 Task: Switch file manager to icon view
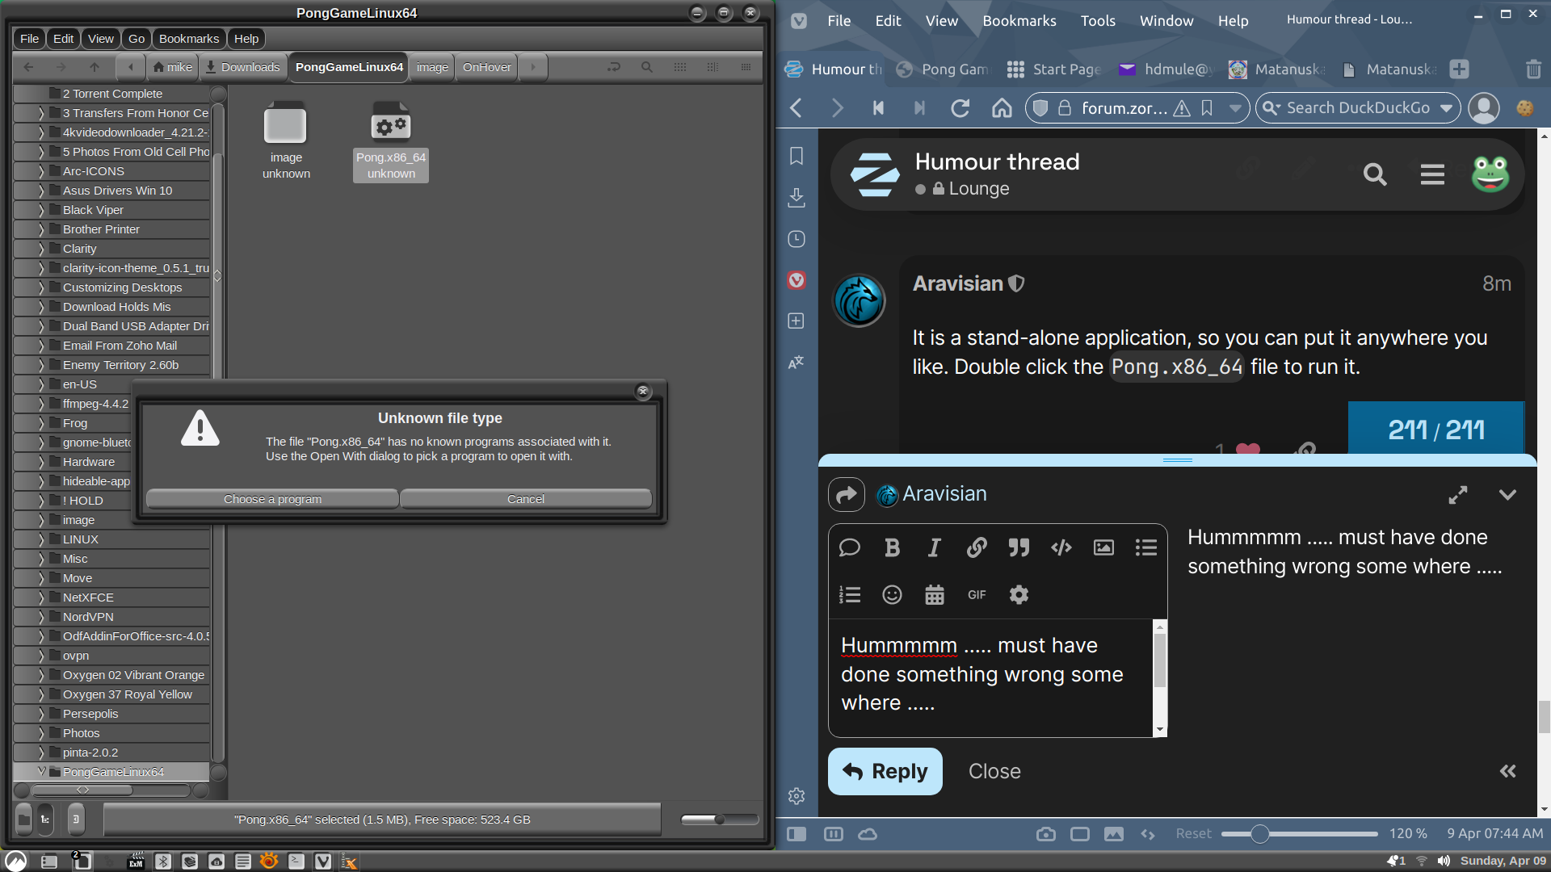click(x=680, y=67)
